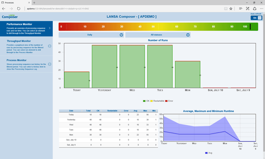Click the performance gauge black marker
The height and width of the screenshot is (159, 265).
[x=250, y=27]
